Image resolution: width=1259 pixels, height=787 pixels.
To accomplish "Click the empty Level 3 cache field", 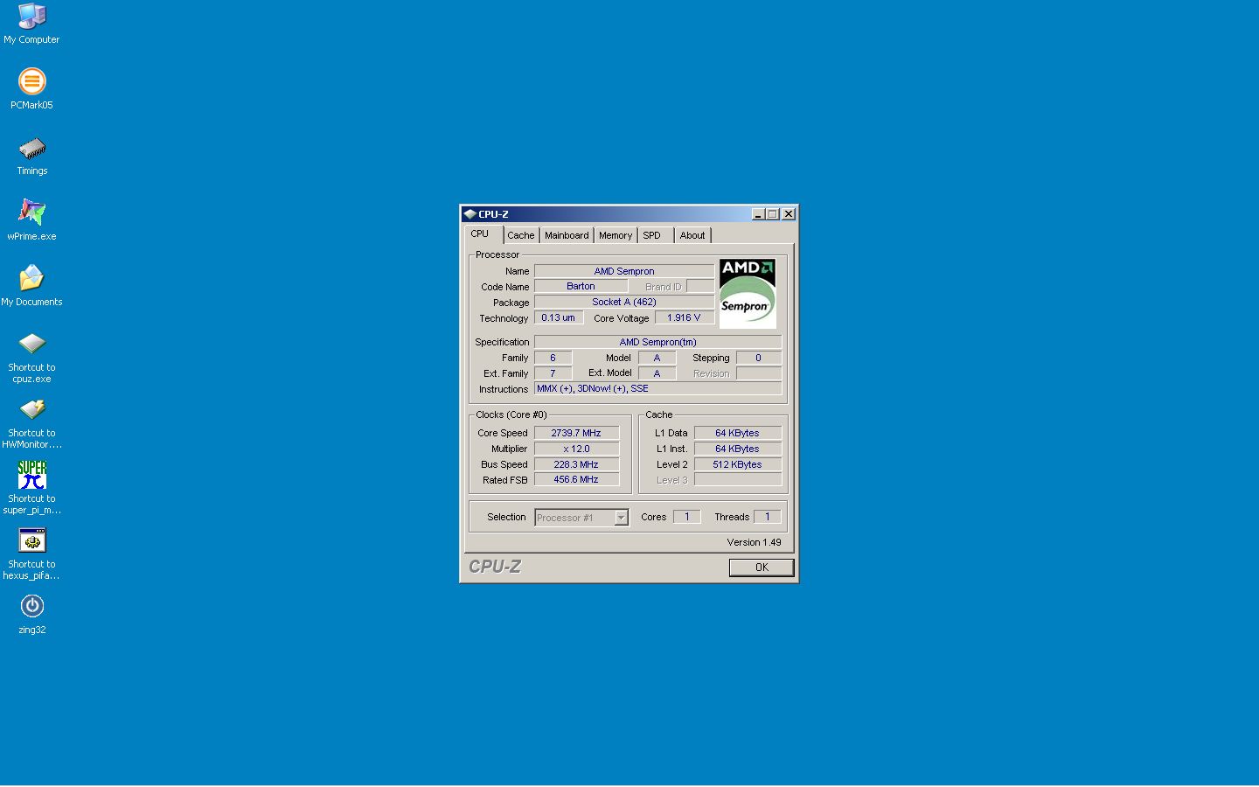I will pos(737,479).
